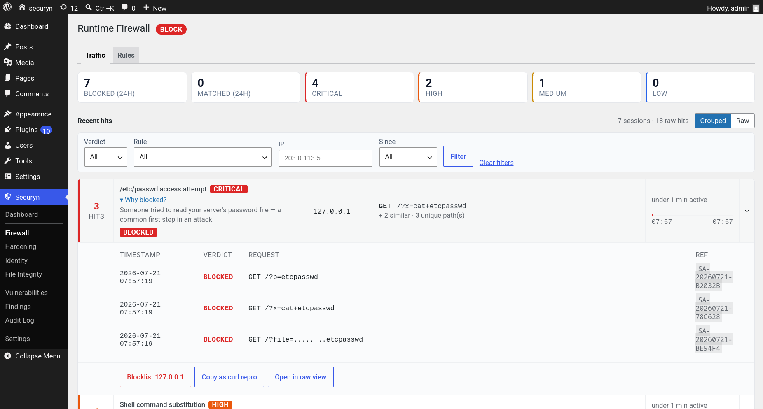Click the Comments icon in sidebar
This screenshot has width=763, height=409.
coord(8,94)
